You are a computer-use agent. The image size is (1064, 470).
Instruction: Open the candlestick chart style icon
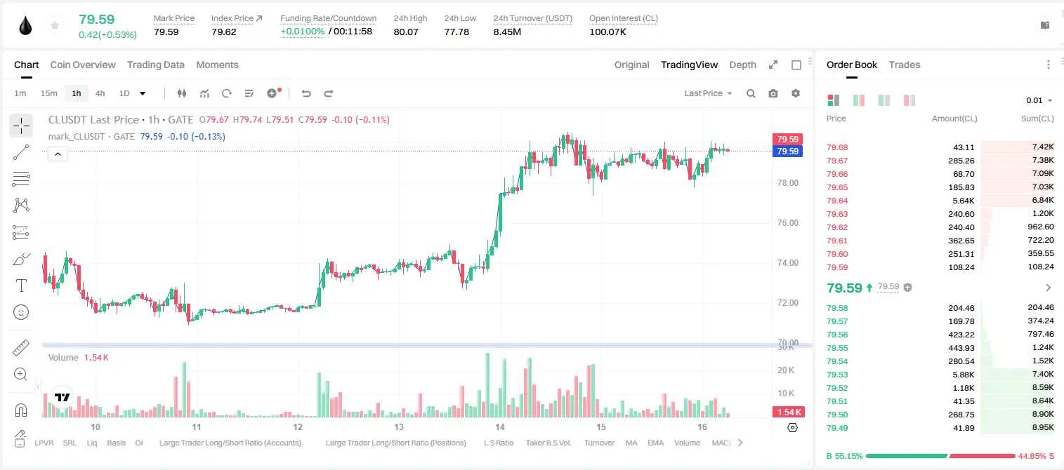(x=182, y=93)
